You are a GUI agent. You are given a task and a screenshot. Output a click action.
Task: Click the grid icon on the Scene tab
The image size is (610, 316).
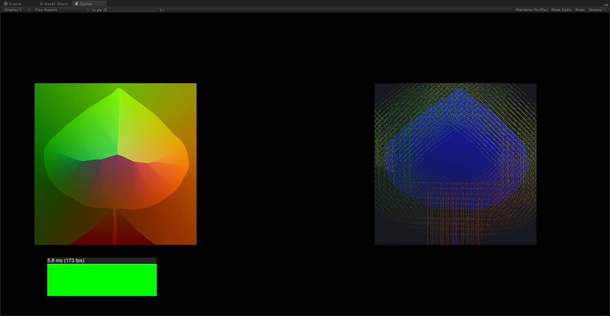point(6,4)
